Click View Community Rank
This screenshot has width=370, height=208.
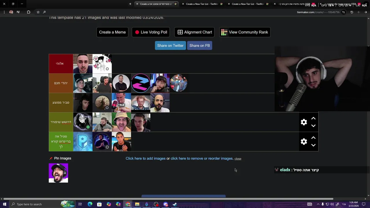point(245,32)
